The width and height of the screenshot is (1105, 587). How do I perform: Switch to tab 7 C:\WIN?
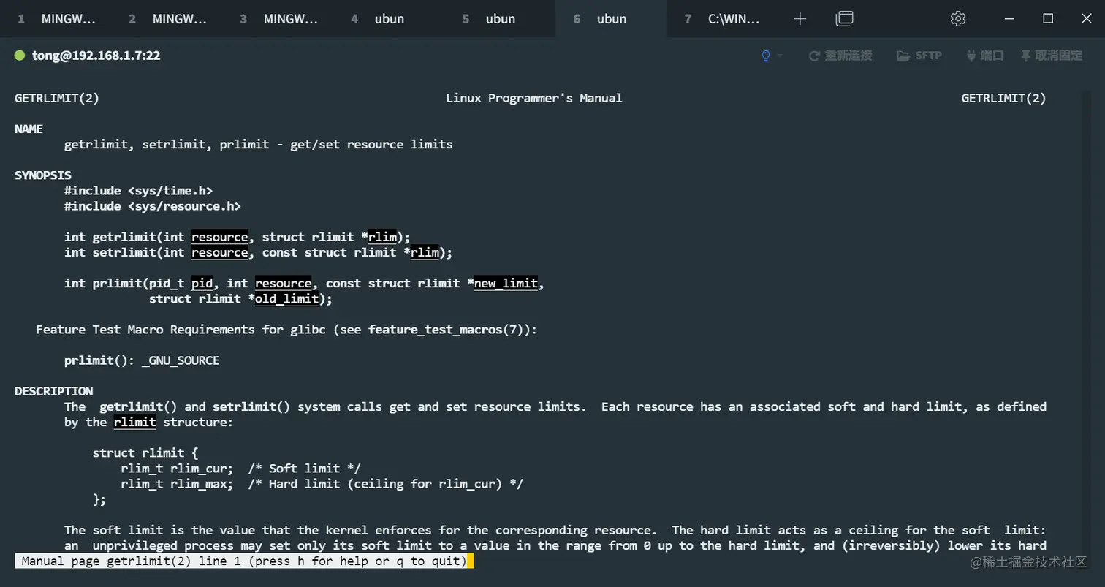click(x=722, y=18)
